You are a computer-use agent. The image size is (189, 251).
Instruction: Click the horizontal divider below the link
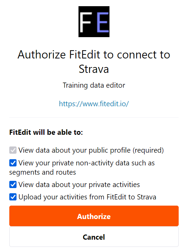pyautogui.click(x=94, y=117)
